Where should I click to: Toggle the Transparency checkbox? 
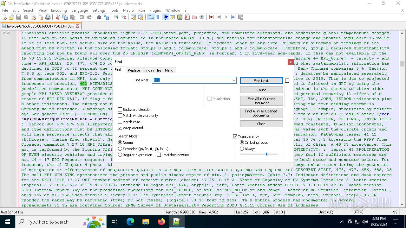pos(235,136)
